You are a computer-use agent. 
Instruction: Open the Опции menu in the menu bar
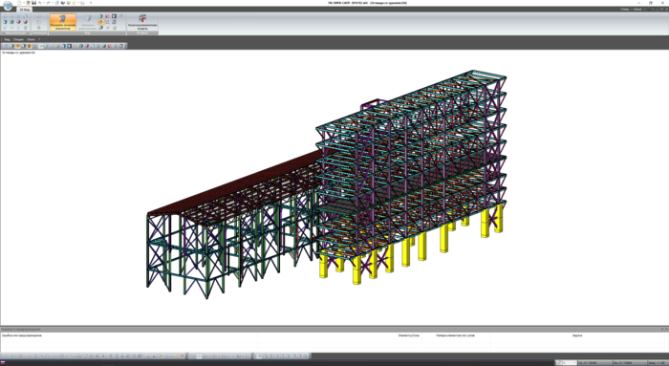point(18,40)
